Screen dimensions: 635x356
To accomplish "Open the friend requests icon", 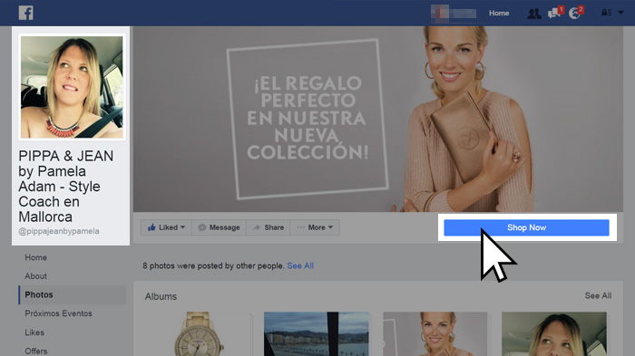I will click(534, 14).
